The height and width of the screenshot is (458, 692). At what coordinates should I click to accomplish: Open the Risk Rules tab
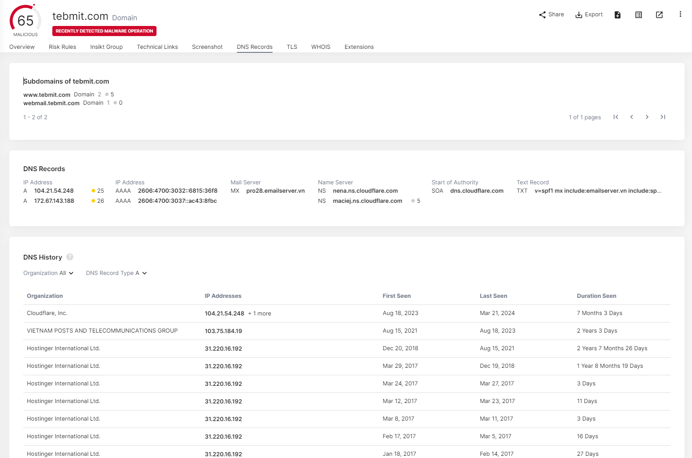pos(62,47)
